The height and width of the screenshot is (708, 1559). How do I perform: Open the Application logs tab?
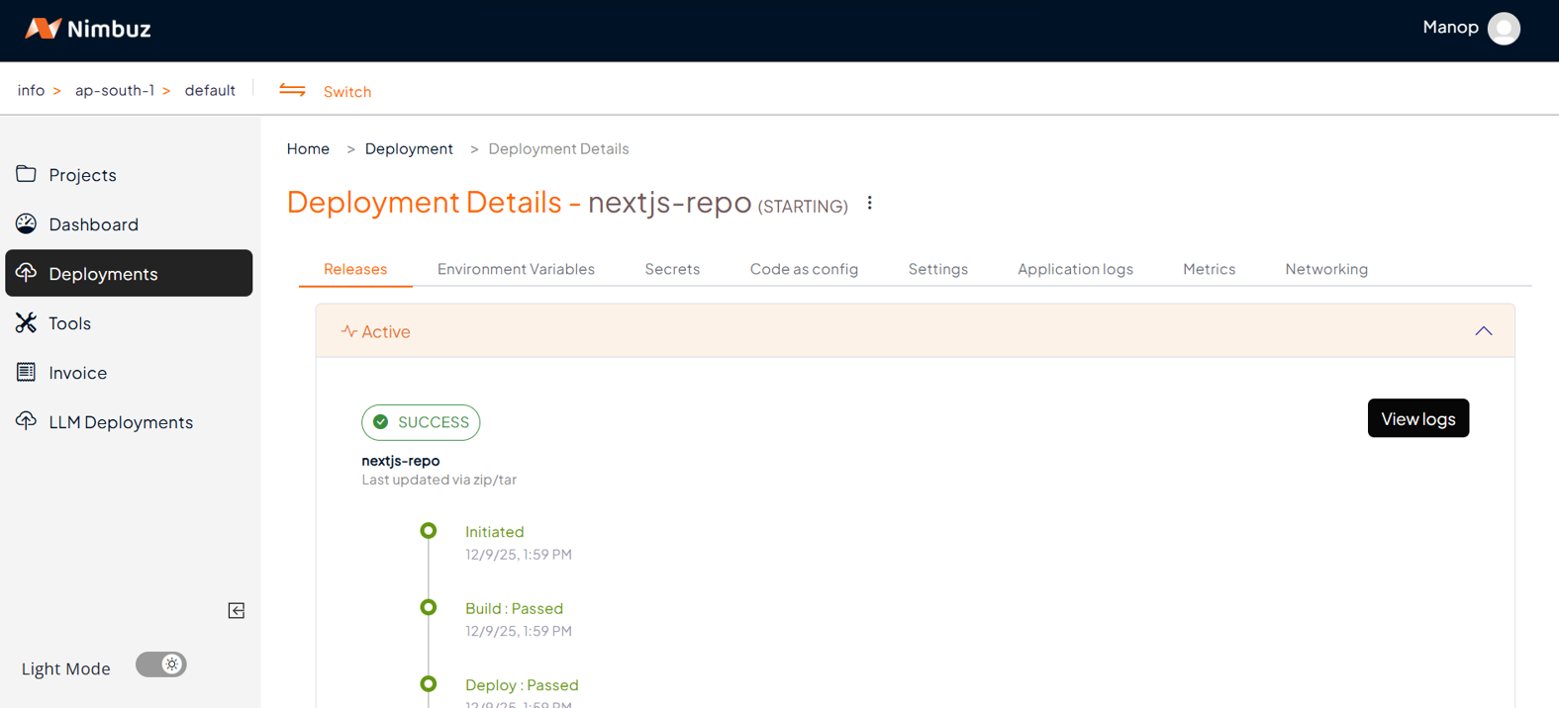pyautogui.click(x=1075, y=269)
